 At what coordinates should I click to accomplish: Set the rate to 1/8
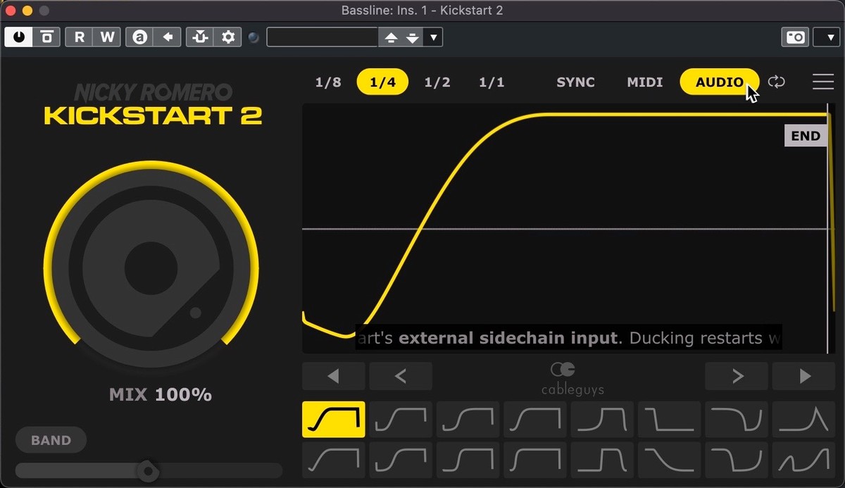point(328,82)
